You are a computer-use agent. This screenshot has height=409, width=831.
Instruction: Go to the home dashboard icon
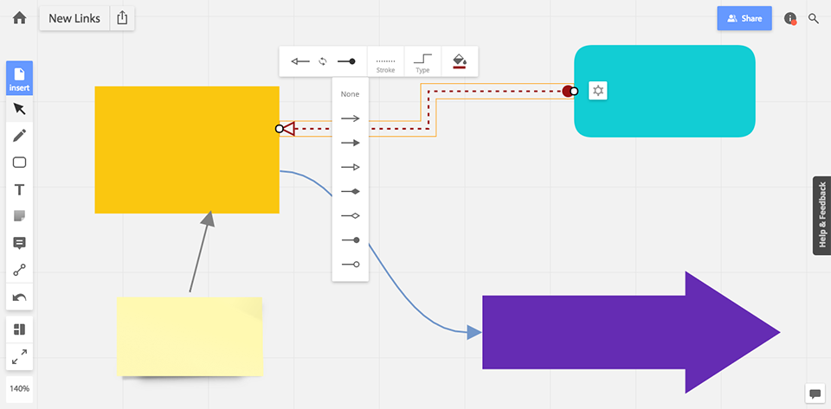click(20, 18)
